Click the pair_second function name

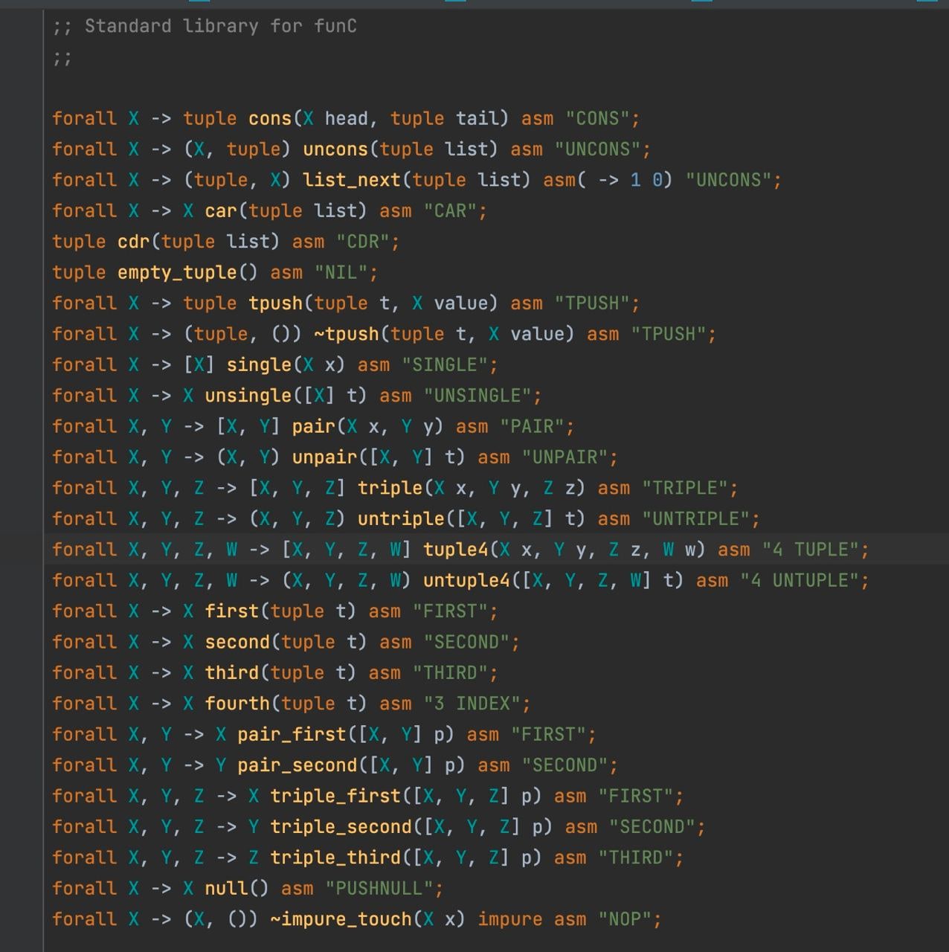[297, 766]
